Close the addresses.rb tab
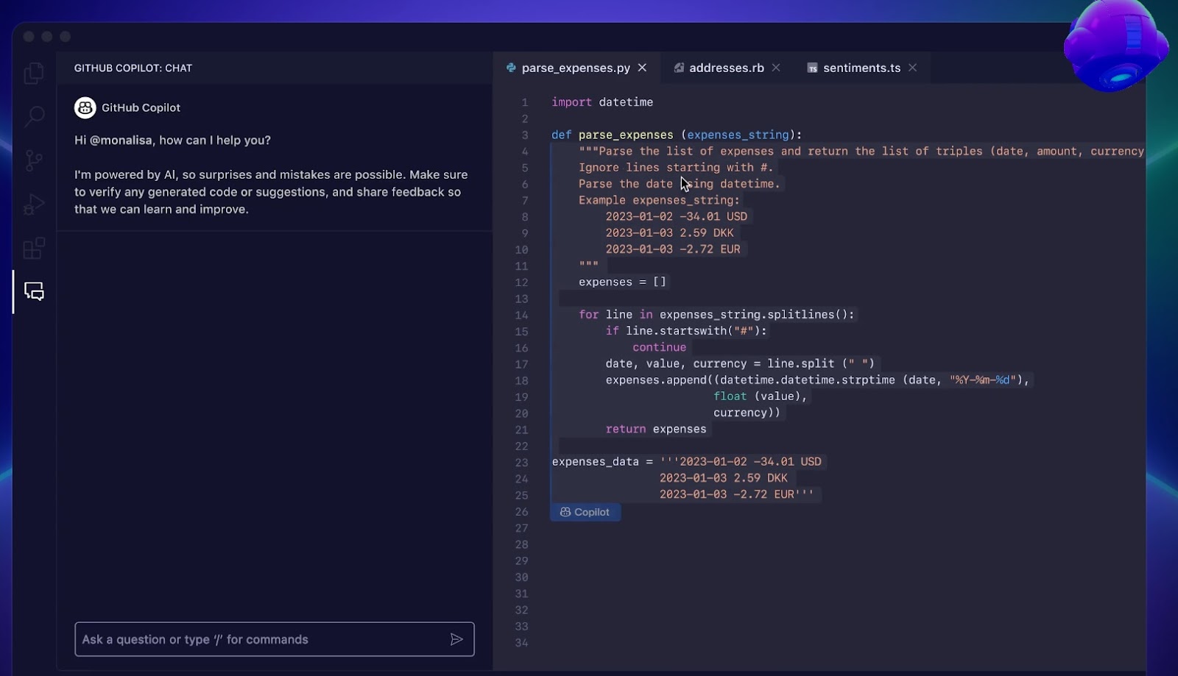The image size is (1178, 676). coord(776,68)
